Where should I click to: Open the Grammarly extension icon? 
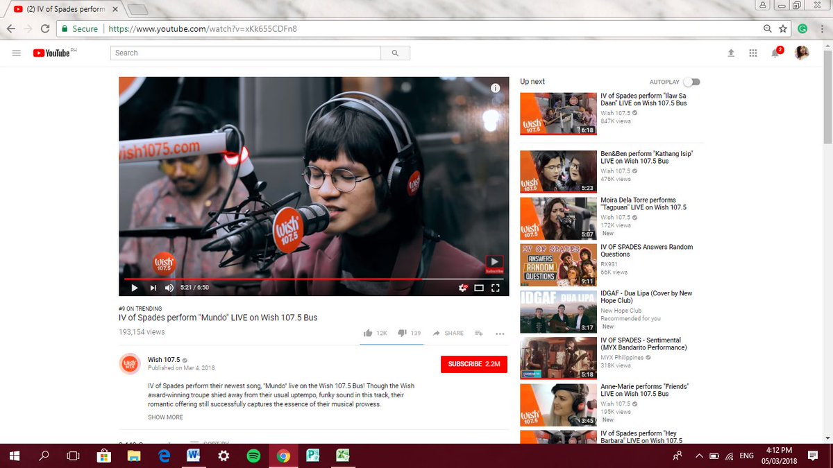(x=802, y=28)
